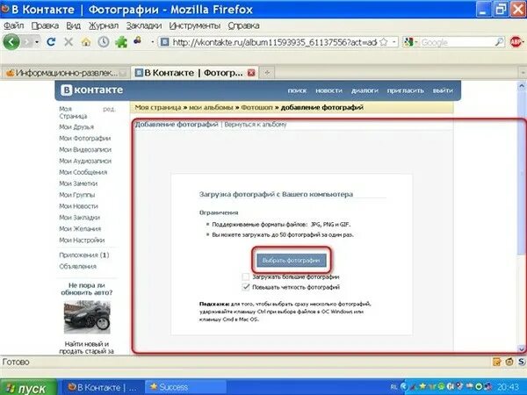Image resolution: width=527 pixels, height=395 pixels.
Task: Click the scrollbar down arrow
Action: click(521, 349)
